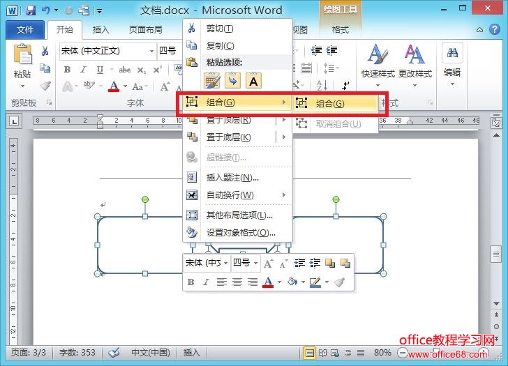This screenshot has width=508, height=366.
Task: Click the Text Effects outlined A icon
Action: [68, 86]
